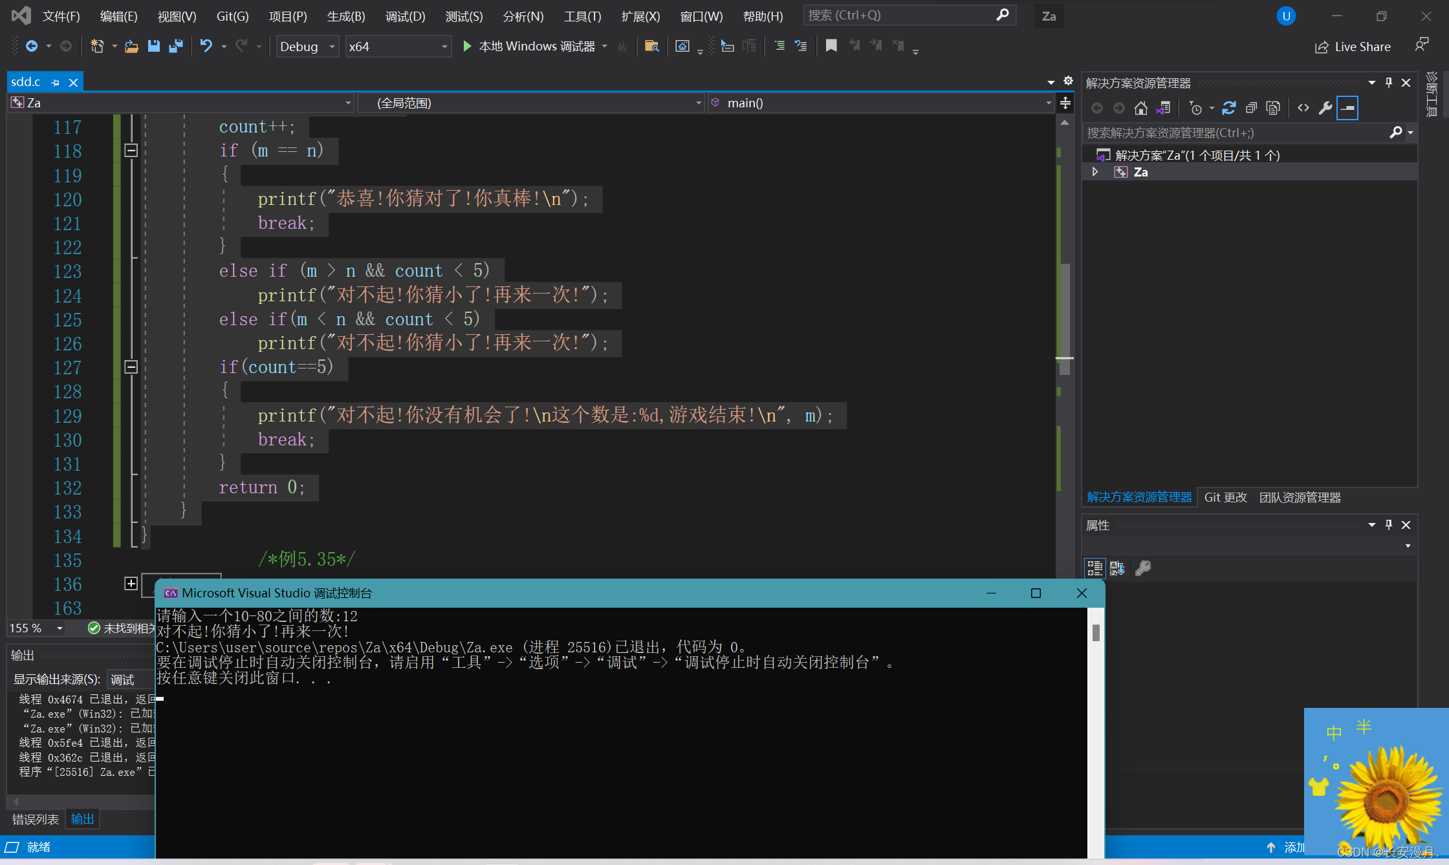Toggle auto-hide pin on 属性 panel

pos(1388,525)
